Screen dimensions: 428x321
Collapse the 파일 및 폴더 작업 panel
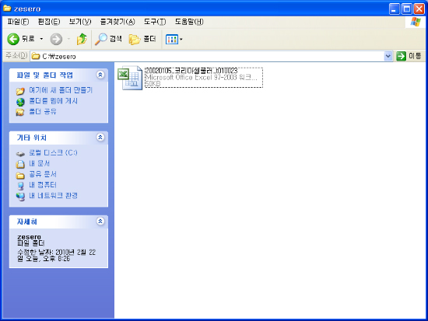tap(100, 75)
